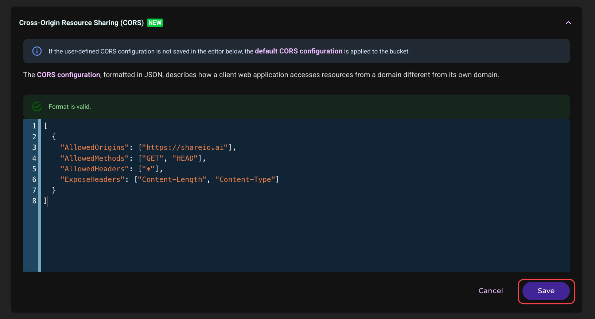Screen dimensions: 595x319
Task: Place cursor on the AllowedHeaders key
Action: coord(94,169)
